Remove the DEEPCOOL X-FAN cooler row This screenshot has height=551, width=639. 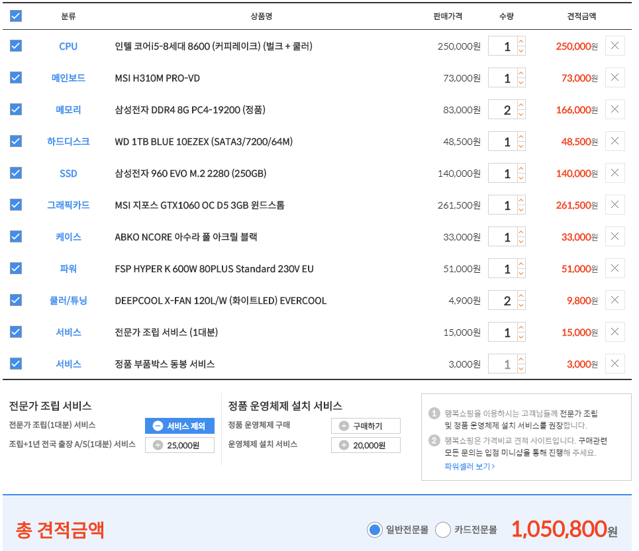point(614,300)
